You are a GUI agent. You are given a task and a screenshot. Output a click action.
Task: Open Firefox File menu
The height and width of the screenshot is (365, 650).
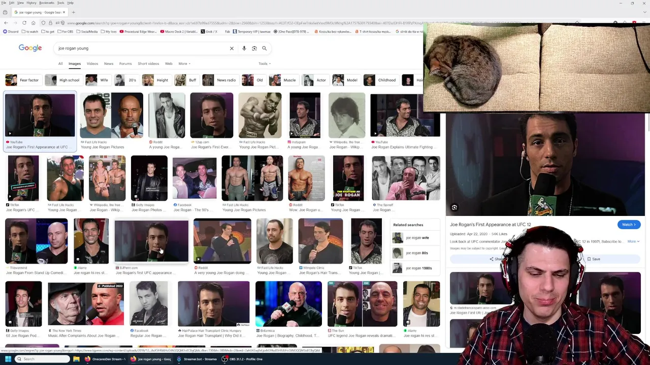4,3
